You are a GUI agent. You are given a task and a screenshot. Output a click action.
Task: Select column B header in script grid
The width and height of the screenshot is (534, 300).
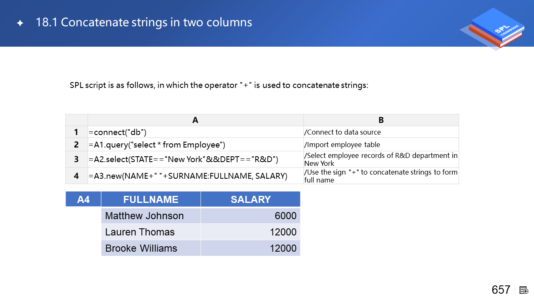pyautogui.click(x=381, y=120)
